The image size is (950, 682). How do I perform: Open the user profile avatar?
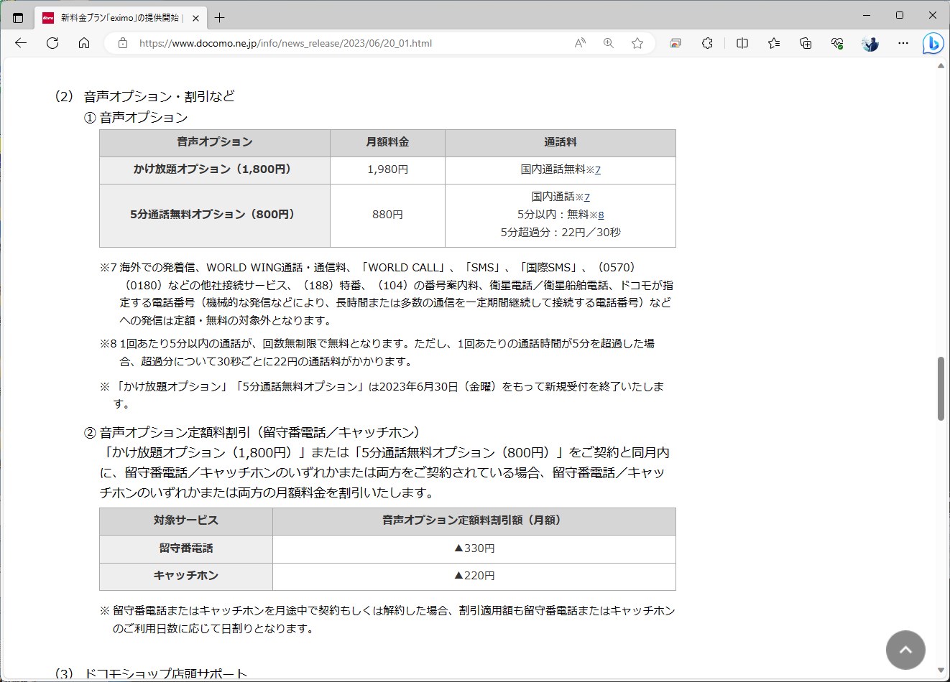click(870, 43)
